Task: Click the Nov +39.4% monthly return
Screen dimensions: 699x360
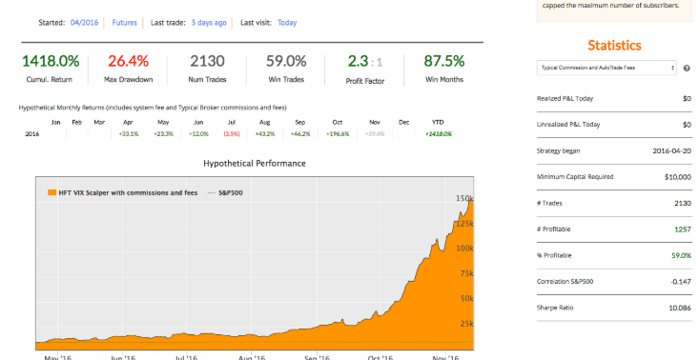Action: click(x=375, y=134)
